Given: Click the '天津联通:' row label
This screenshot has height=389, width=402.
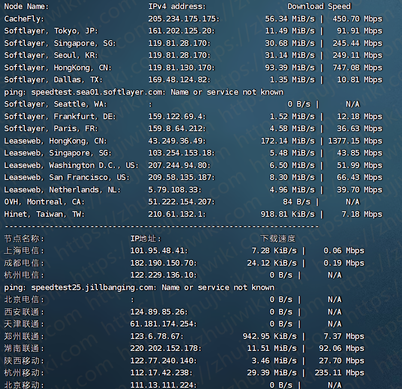Looking at the screenshot, I should click(x=24, y=324).
